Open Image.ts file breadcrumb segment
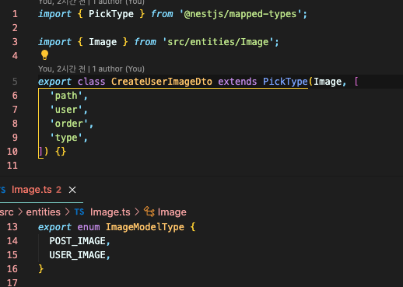Image resolution: width=403 pixels, height=287 pixels. pos(110,212)
